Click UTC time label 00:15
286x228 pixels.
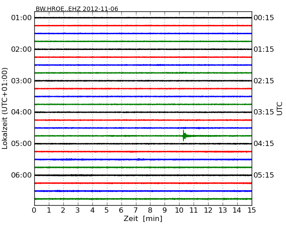pos(264,18)
